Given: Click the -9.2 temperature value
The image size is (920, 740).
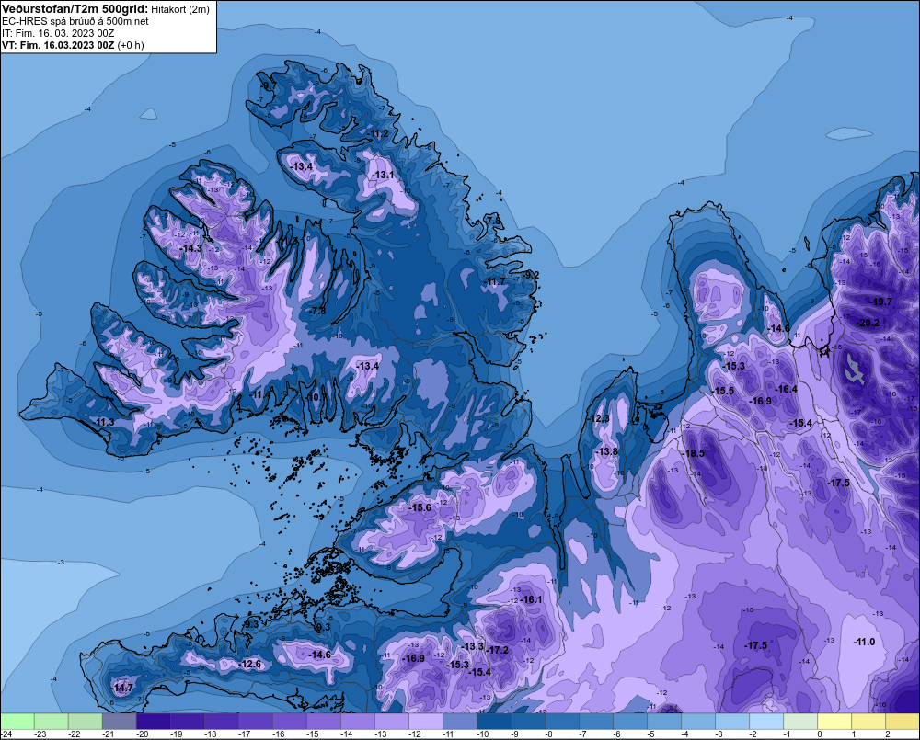Looking at the screenshot, I should coord(532,275).
